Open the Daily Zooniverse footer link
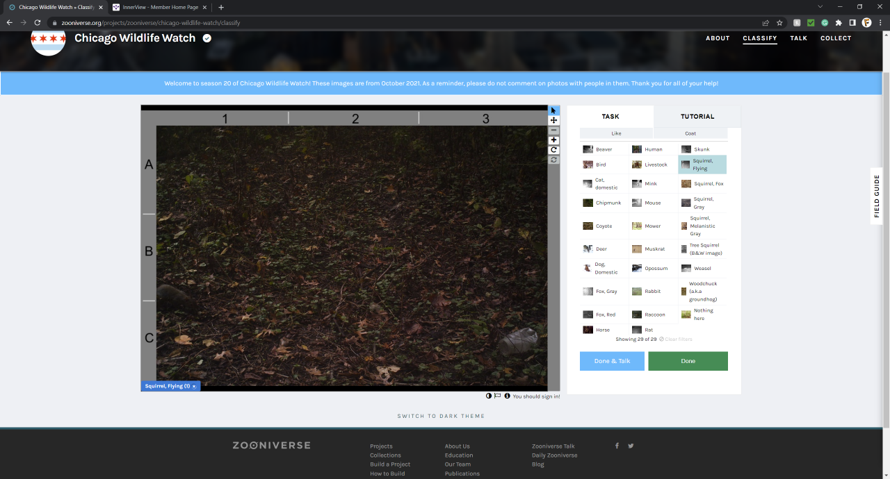Image resolution: width=890 pixels, height=479 pixels. click(x=554, y=455)
